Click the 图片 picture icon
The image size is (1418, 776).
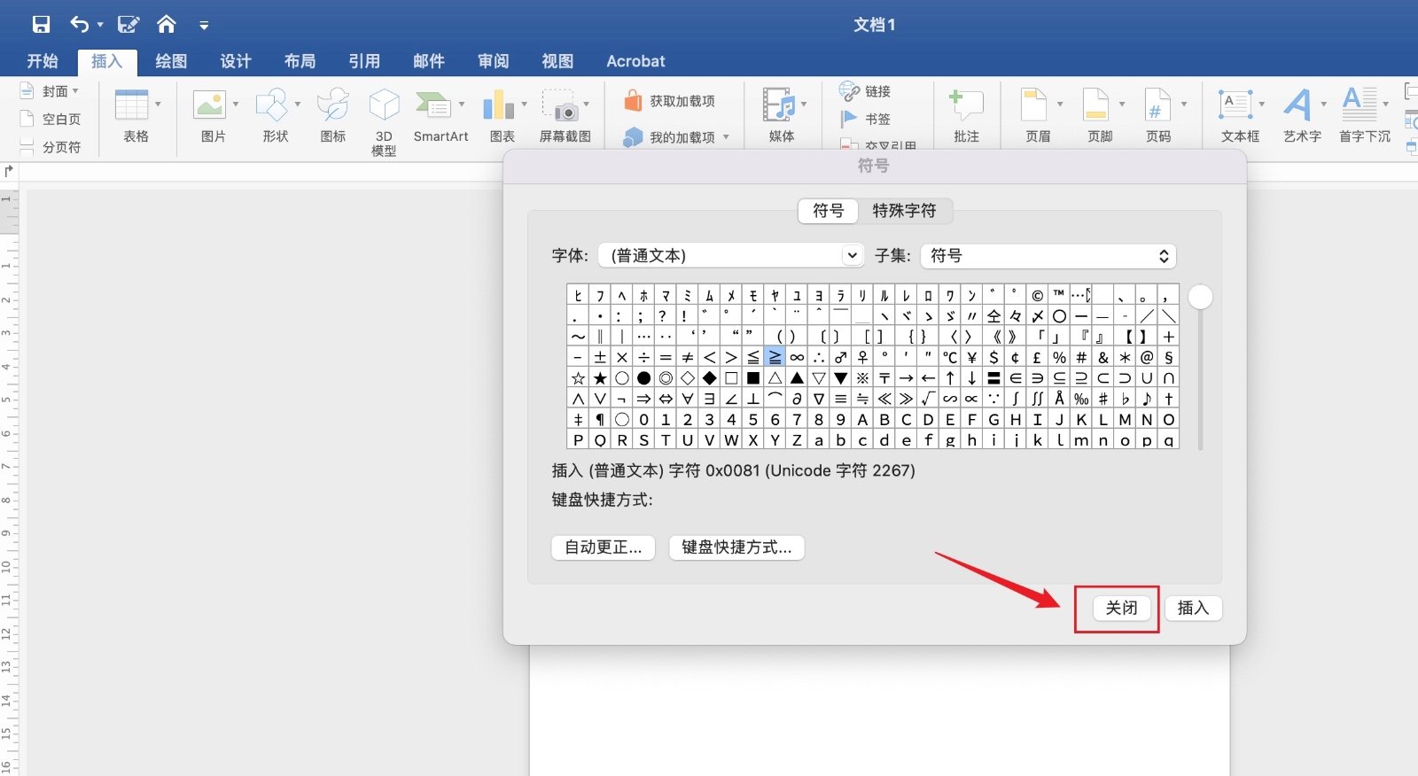[x=209, y=105]
